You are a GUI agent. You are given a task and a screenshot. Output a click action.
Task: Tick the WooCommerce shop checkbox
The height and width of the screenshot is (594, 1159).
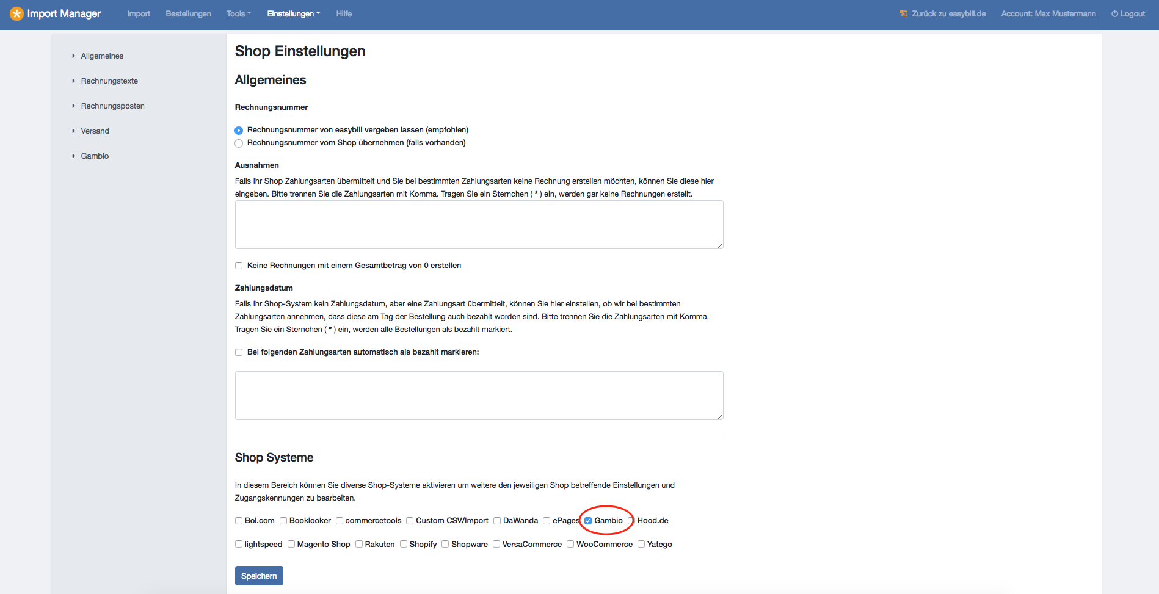(x=570, y=544)
